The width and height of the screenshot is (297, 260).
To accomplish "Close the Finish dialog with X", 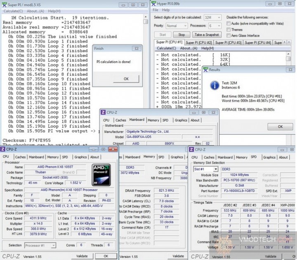I will (137, 49).
